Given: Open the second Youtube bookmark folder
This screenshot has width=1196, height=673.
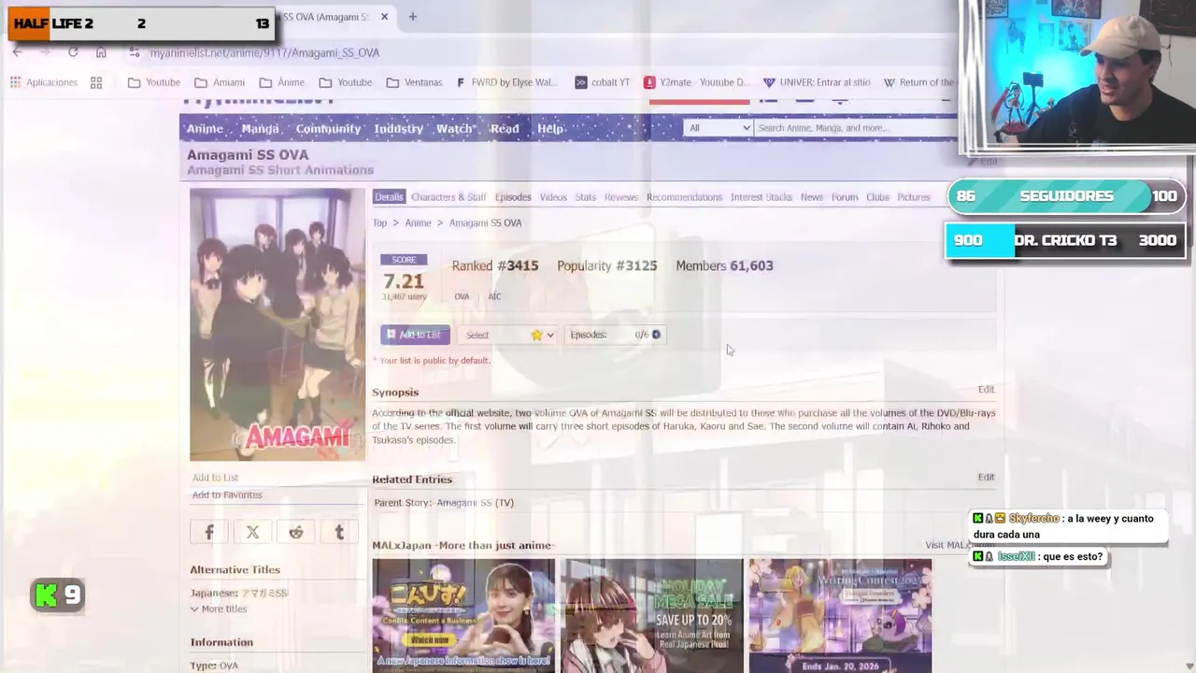Looking at the screenshot, I should click(346, 82).
